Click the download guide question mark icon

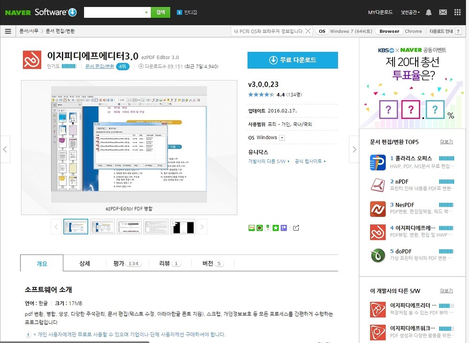(x=458, y=31)
